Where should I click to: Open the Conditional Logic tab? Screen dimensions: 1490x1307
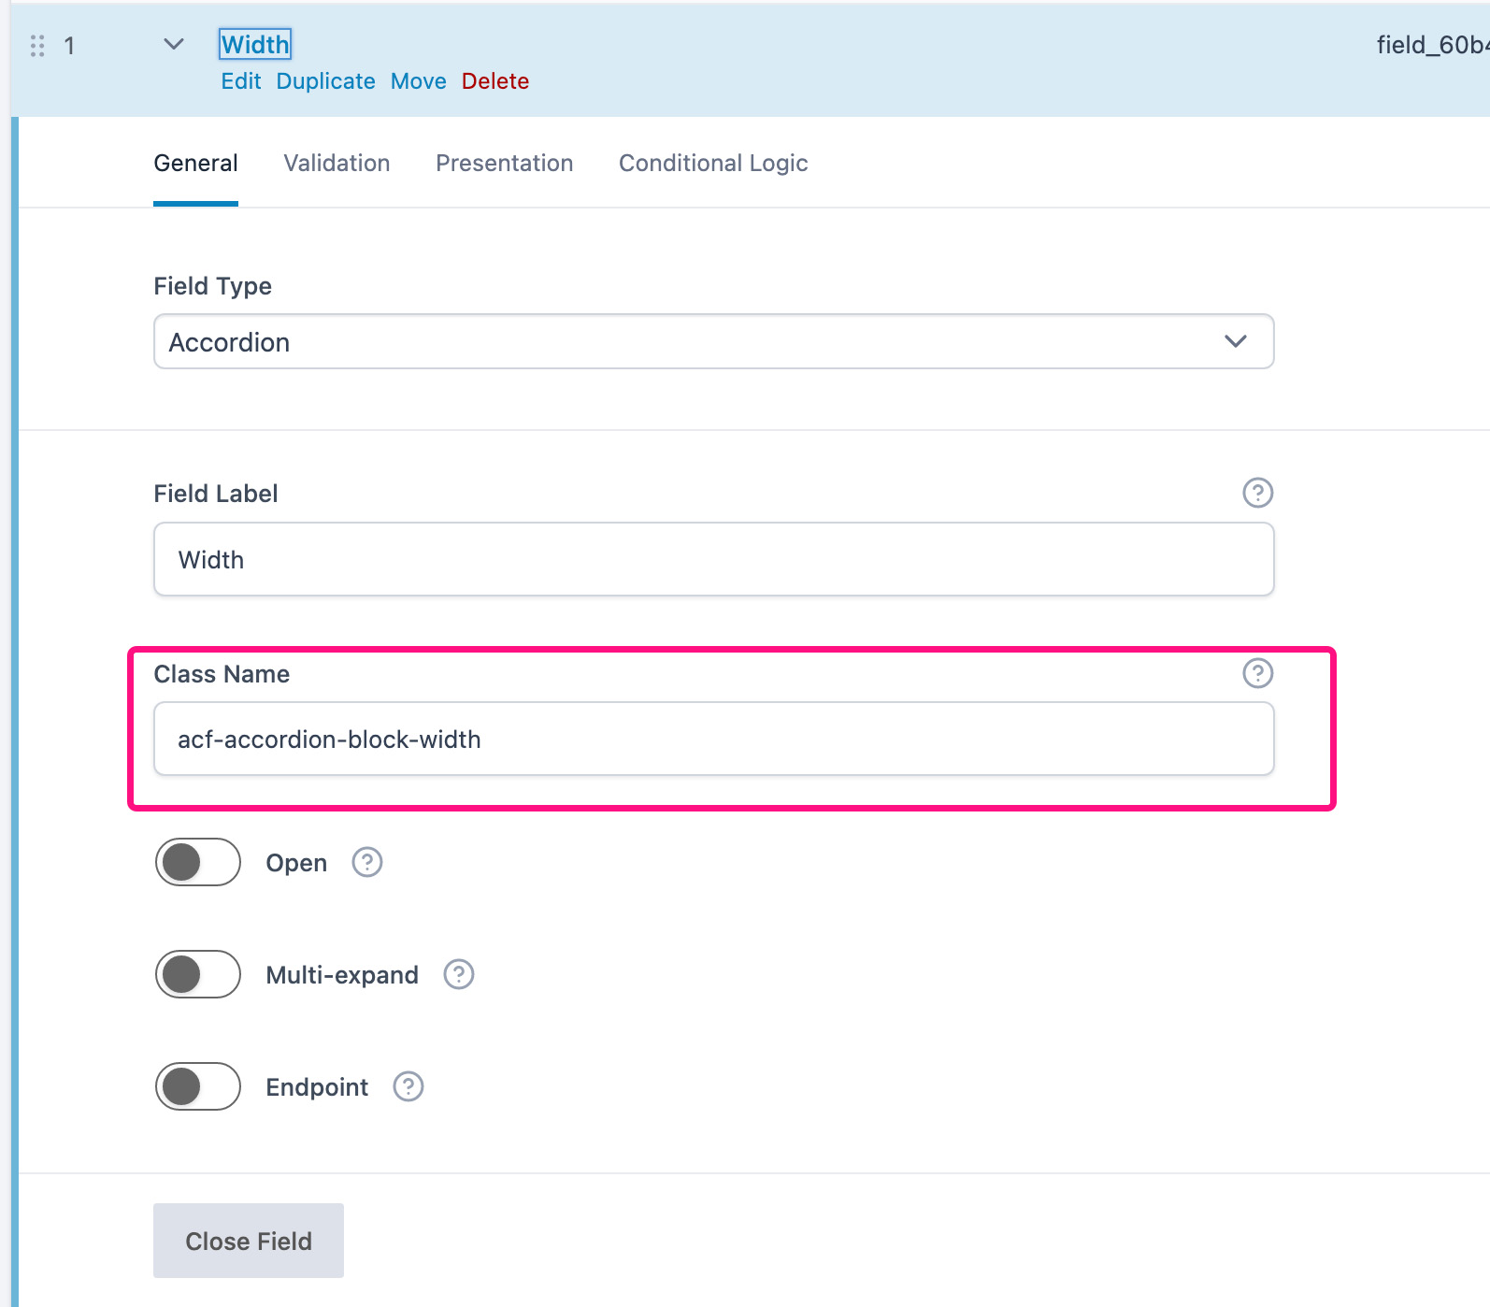(x=712, y=163)
